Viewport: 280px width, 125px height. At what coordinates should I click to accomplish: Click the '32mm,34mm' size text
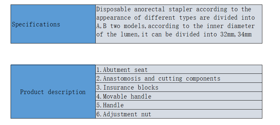(x=236, y=34)
